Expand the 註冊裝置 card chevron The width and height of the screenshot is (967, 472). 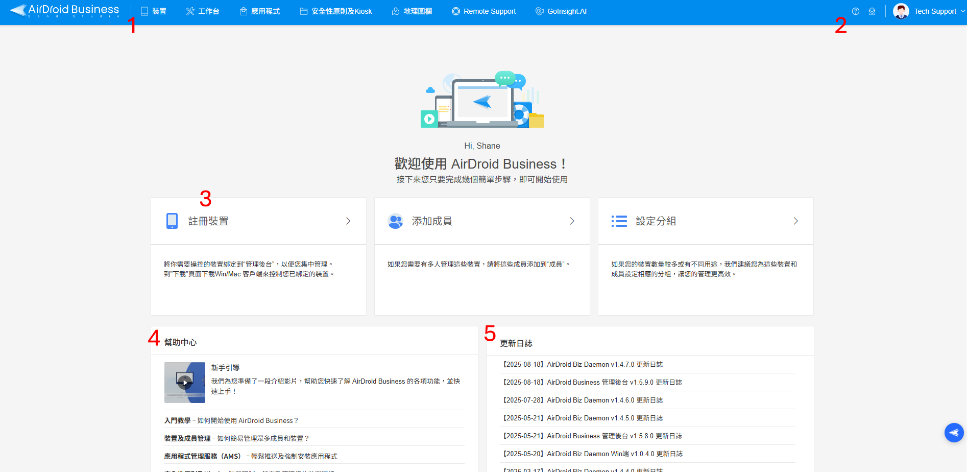pos(348,221)
